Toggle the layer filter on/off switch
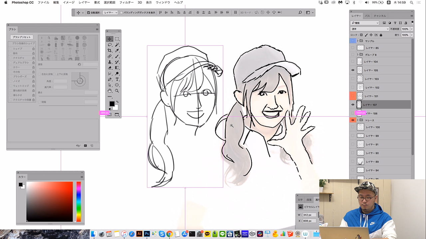 tap(412, 23)
